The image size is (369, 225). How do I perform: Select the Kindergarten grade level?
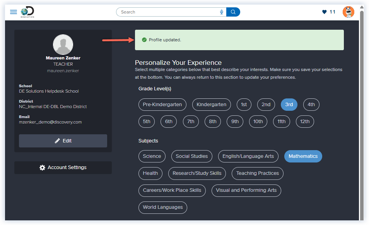click(212, 105)
